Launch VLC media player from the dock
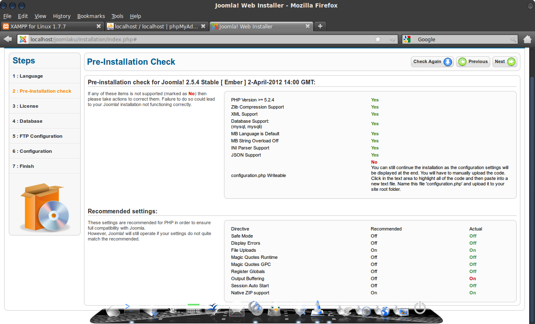This screenshot has height=324, width=535. point(318,309)
